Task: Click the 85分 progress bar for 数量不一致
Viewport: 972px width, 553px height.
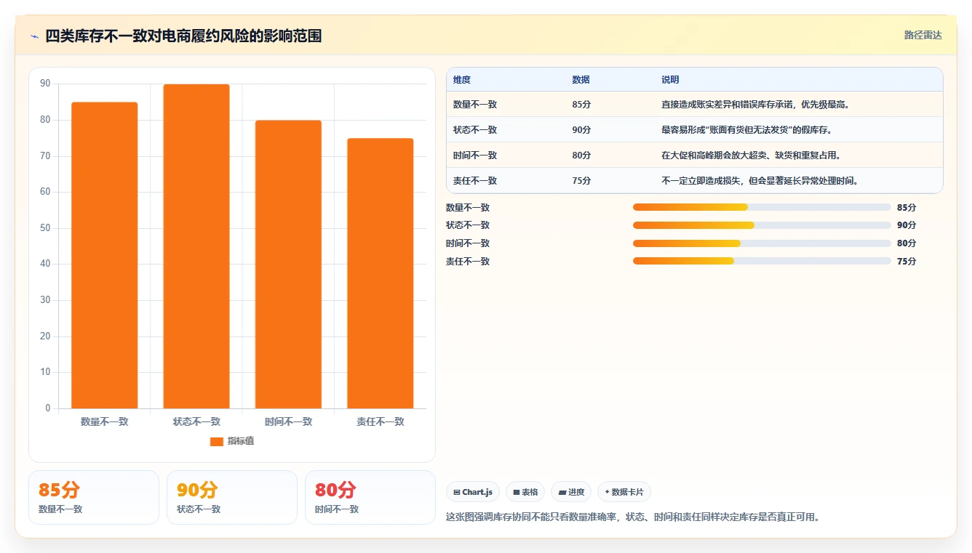Action: tap(762, 207)
